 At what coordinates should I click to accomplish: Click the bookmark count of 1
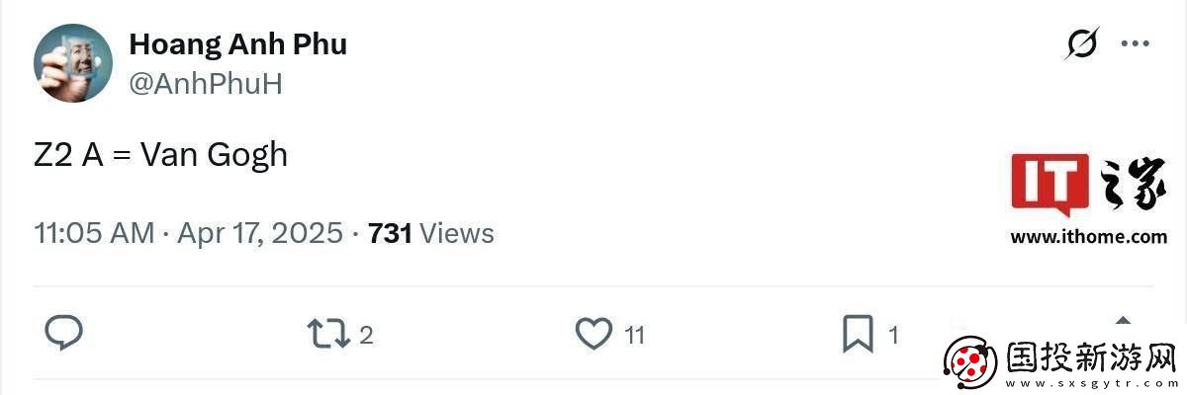[893, 336]
